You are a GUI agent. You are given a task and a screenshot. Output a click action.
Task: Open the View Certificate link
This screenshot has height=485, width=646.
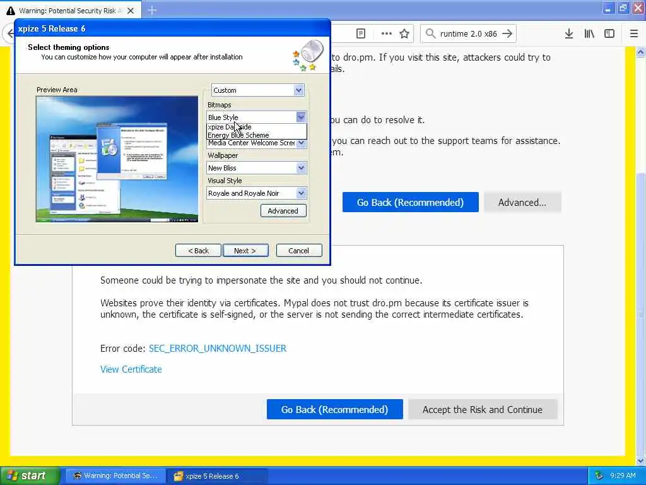[x=131, y=369]
